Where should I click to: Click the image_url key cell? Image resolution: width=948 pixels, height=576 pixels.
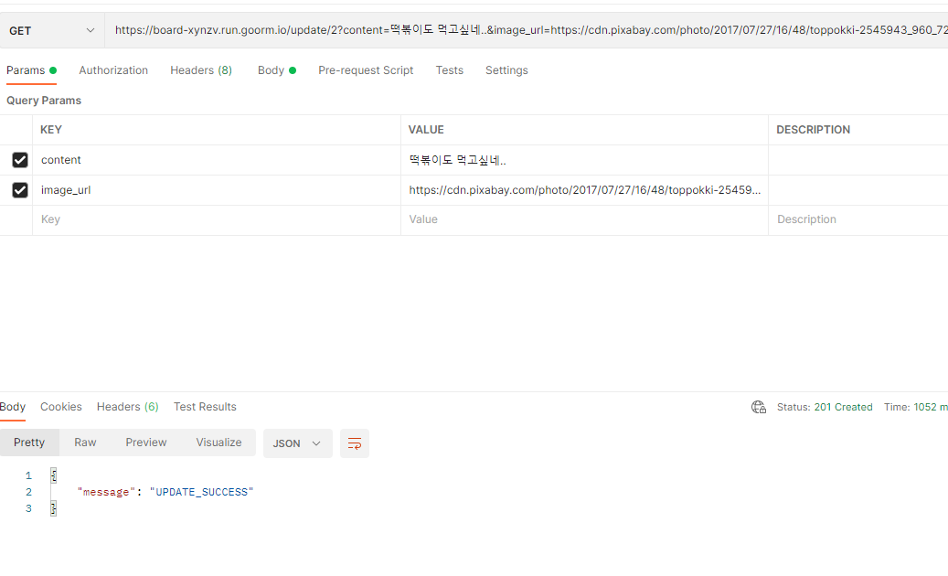click(217, 190)
